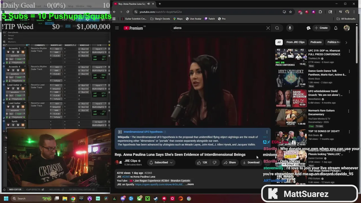Select the 'All' filter chip

tap(279, 42)
